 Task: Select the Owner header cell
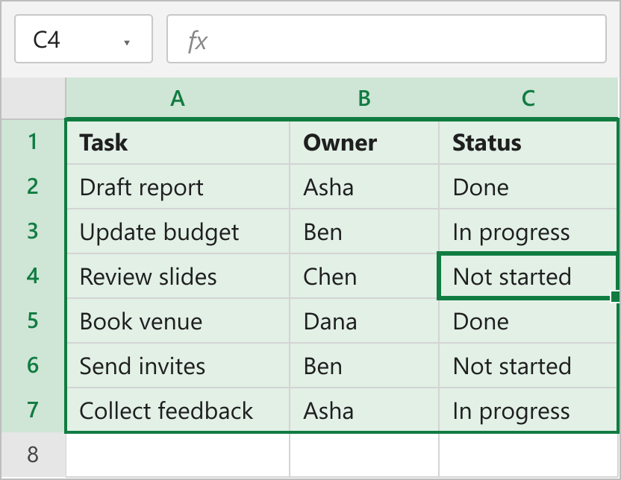(364, 142)
